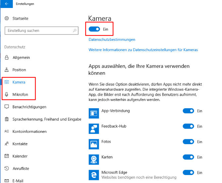Click the back arrow in title bar
Image resolution: width=222 pixels, height=183 pixels.
pyautogui.click(x=7, y=4)
